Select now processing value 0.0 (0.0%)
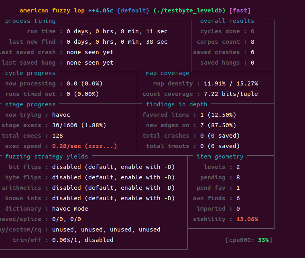This screenshot has height=258, width=305. pyautogui.click(x=84, y=83)
